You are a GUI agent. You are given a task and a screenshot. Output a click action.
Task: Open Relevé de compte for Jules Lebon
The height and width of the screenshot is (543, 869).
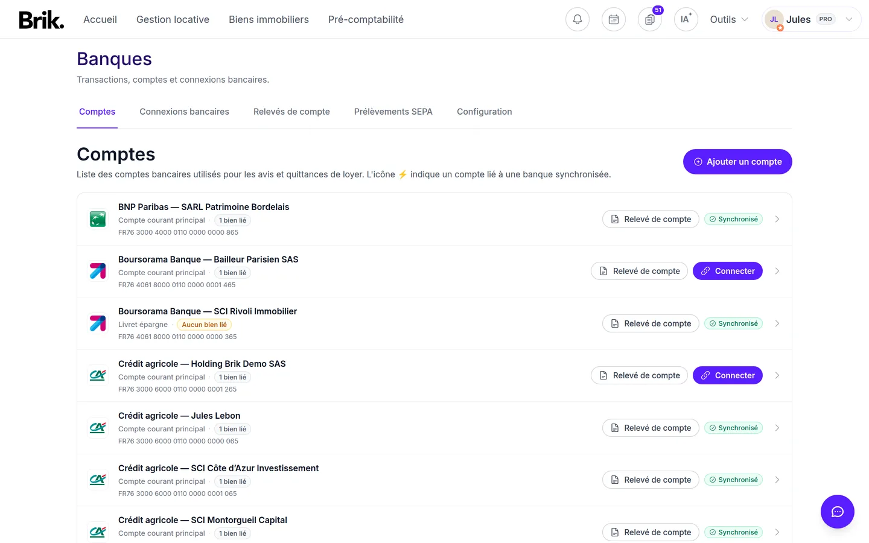pyautogui.click(x=651, y=428)
